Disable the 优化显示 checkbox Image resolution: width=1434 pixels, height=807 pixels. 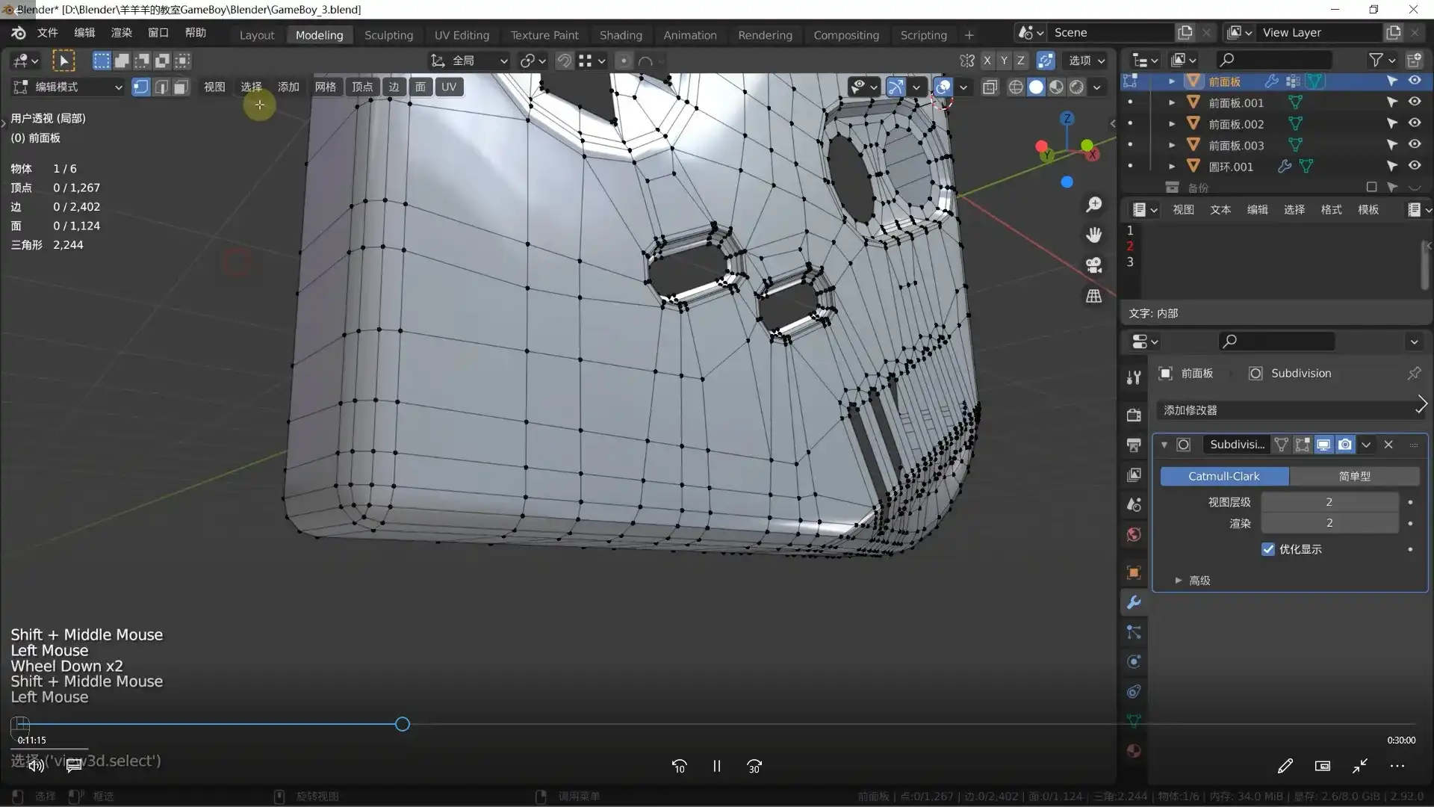pyautogui.click(x=1268, y=549)
